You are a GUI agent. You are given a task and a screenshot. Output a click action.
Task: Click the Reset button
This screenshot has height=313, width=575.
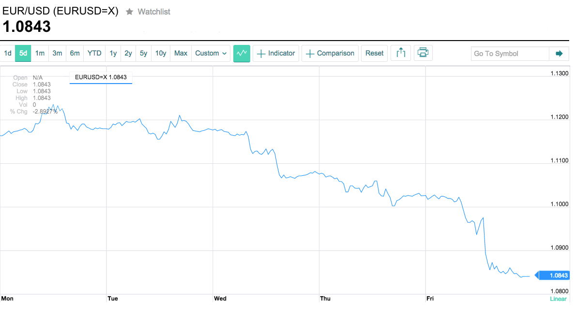pyautogui.click(x=375, y=54)
